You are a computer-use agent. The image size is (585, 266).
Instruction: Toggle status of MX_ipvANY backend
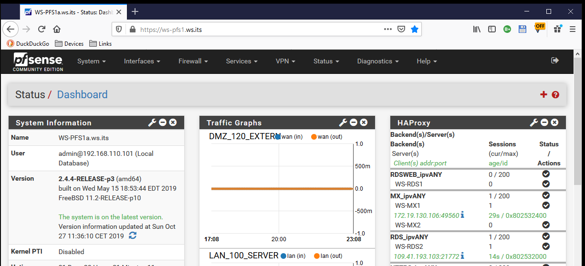click(546, 195)
